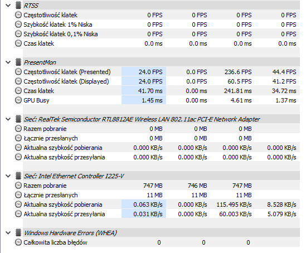The image size is (306, 253).
Task: Click clock icon beside Całkowita liczba błędów
Action: (x=18, y=242)
